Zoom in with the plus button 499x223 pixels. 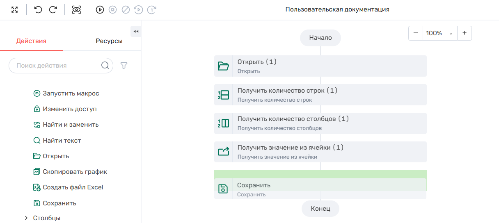(x=464, y=33)
